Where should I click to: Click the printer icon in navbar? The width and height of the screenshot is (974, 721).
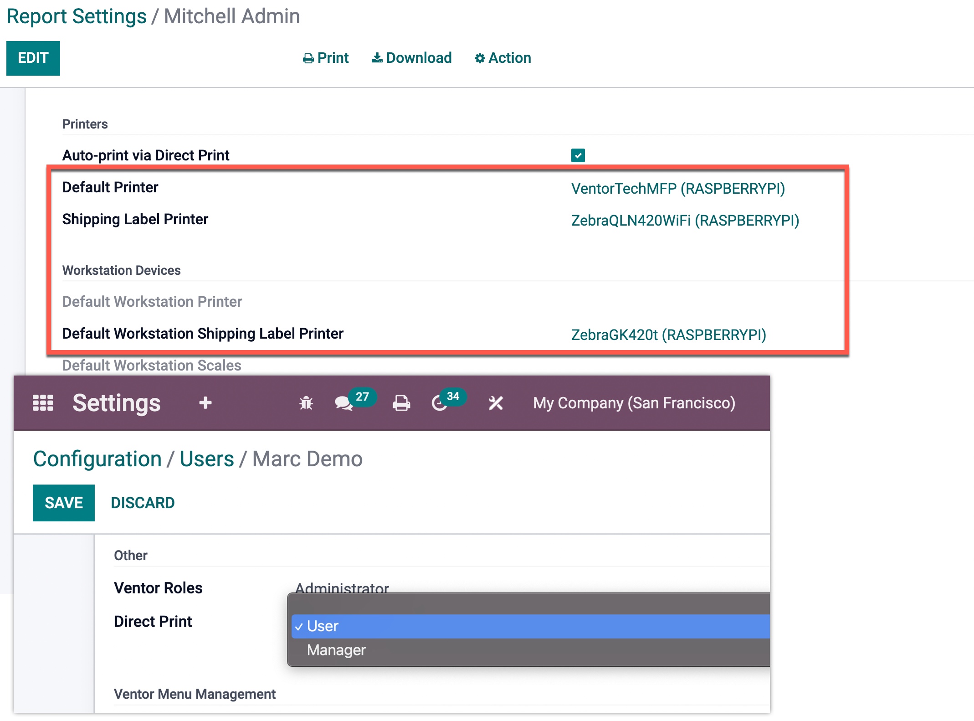(401, 403)
